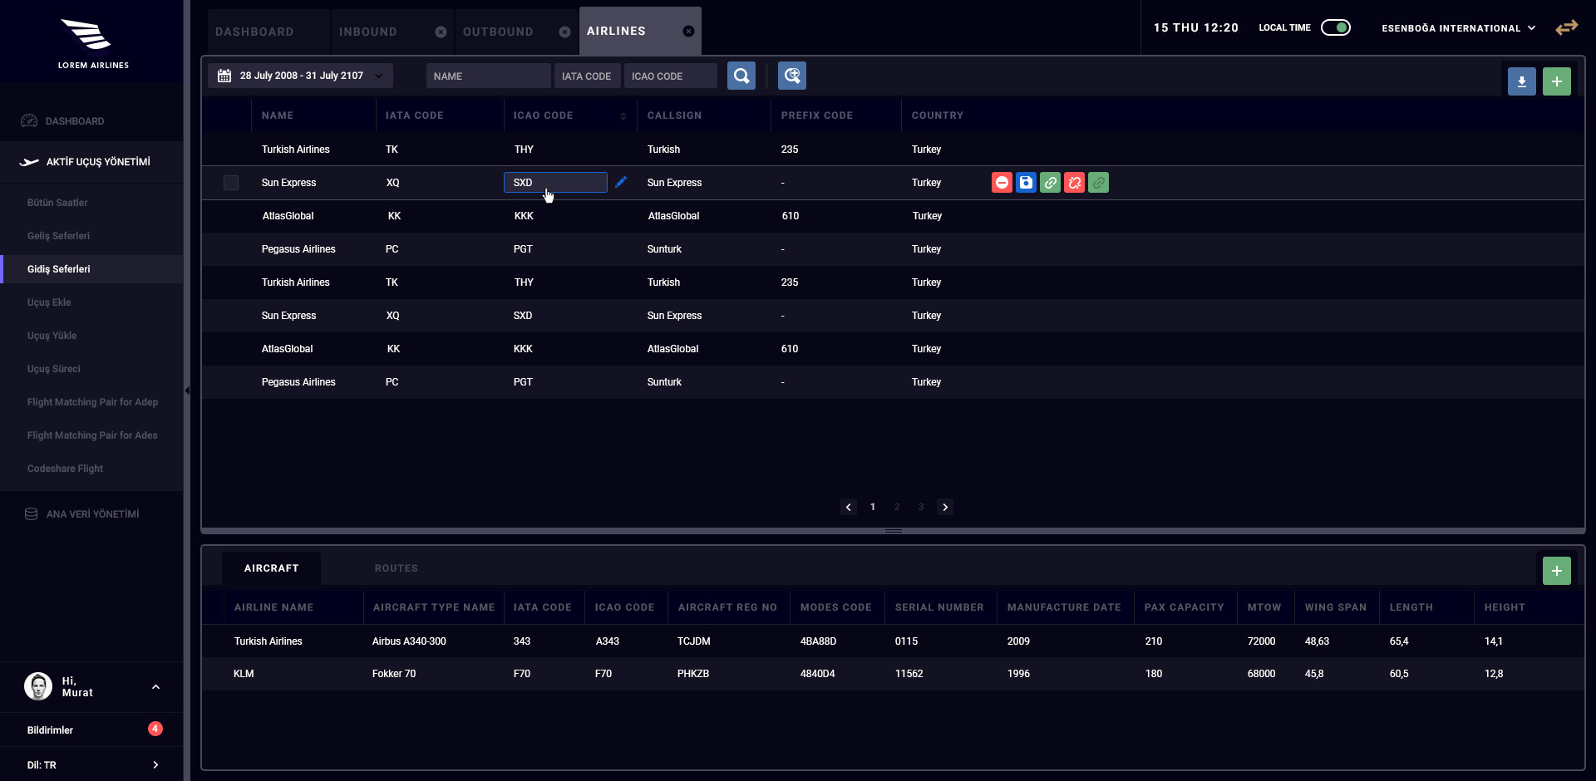This screenshot has height=781, width=1596.
Task: Click the blue save icon in Sun Express row
Action: pyautogui.click(x=1026, y=183)
